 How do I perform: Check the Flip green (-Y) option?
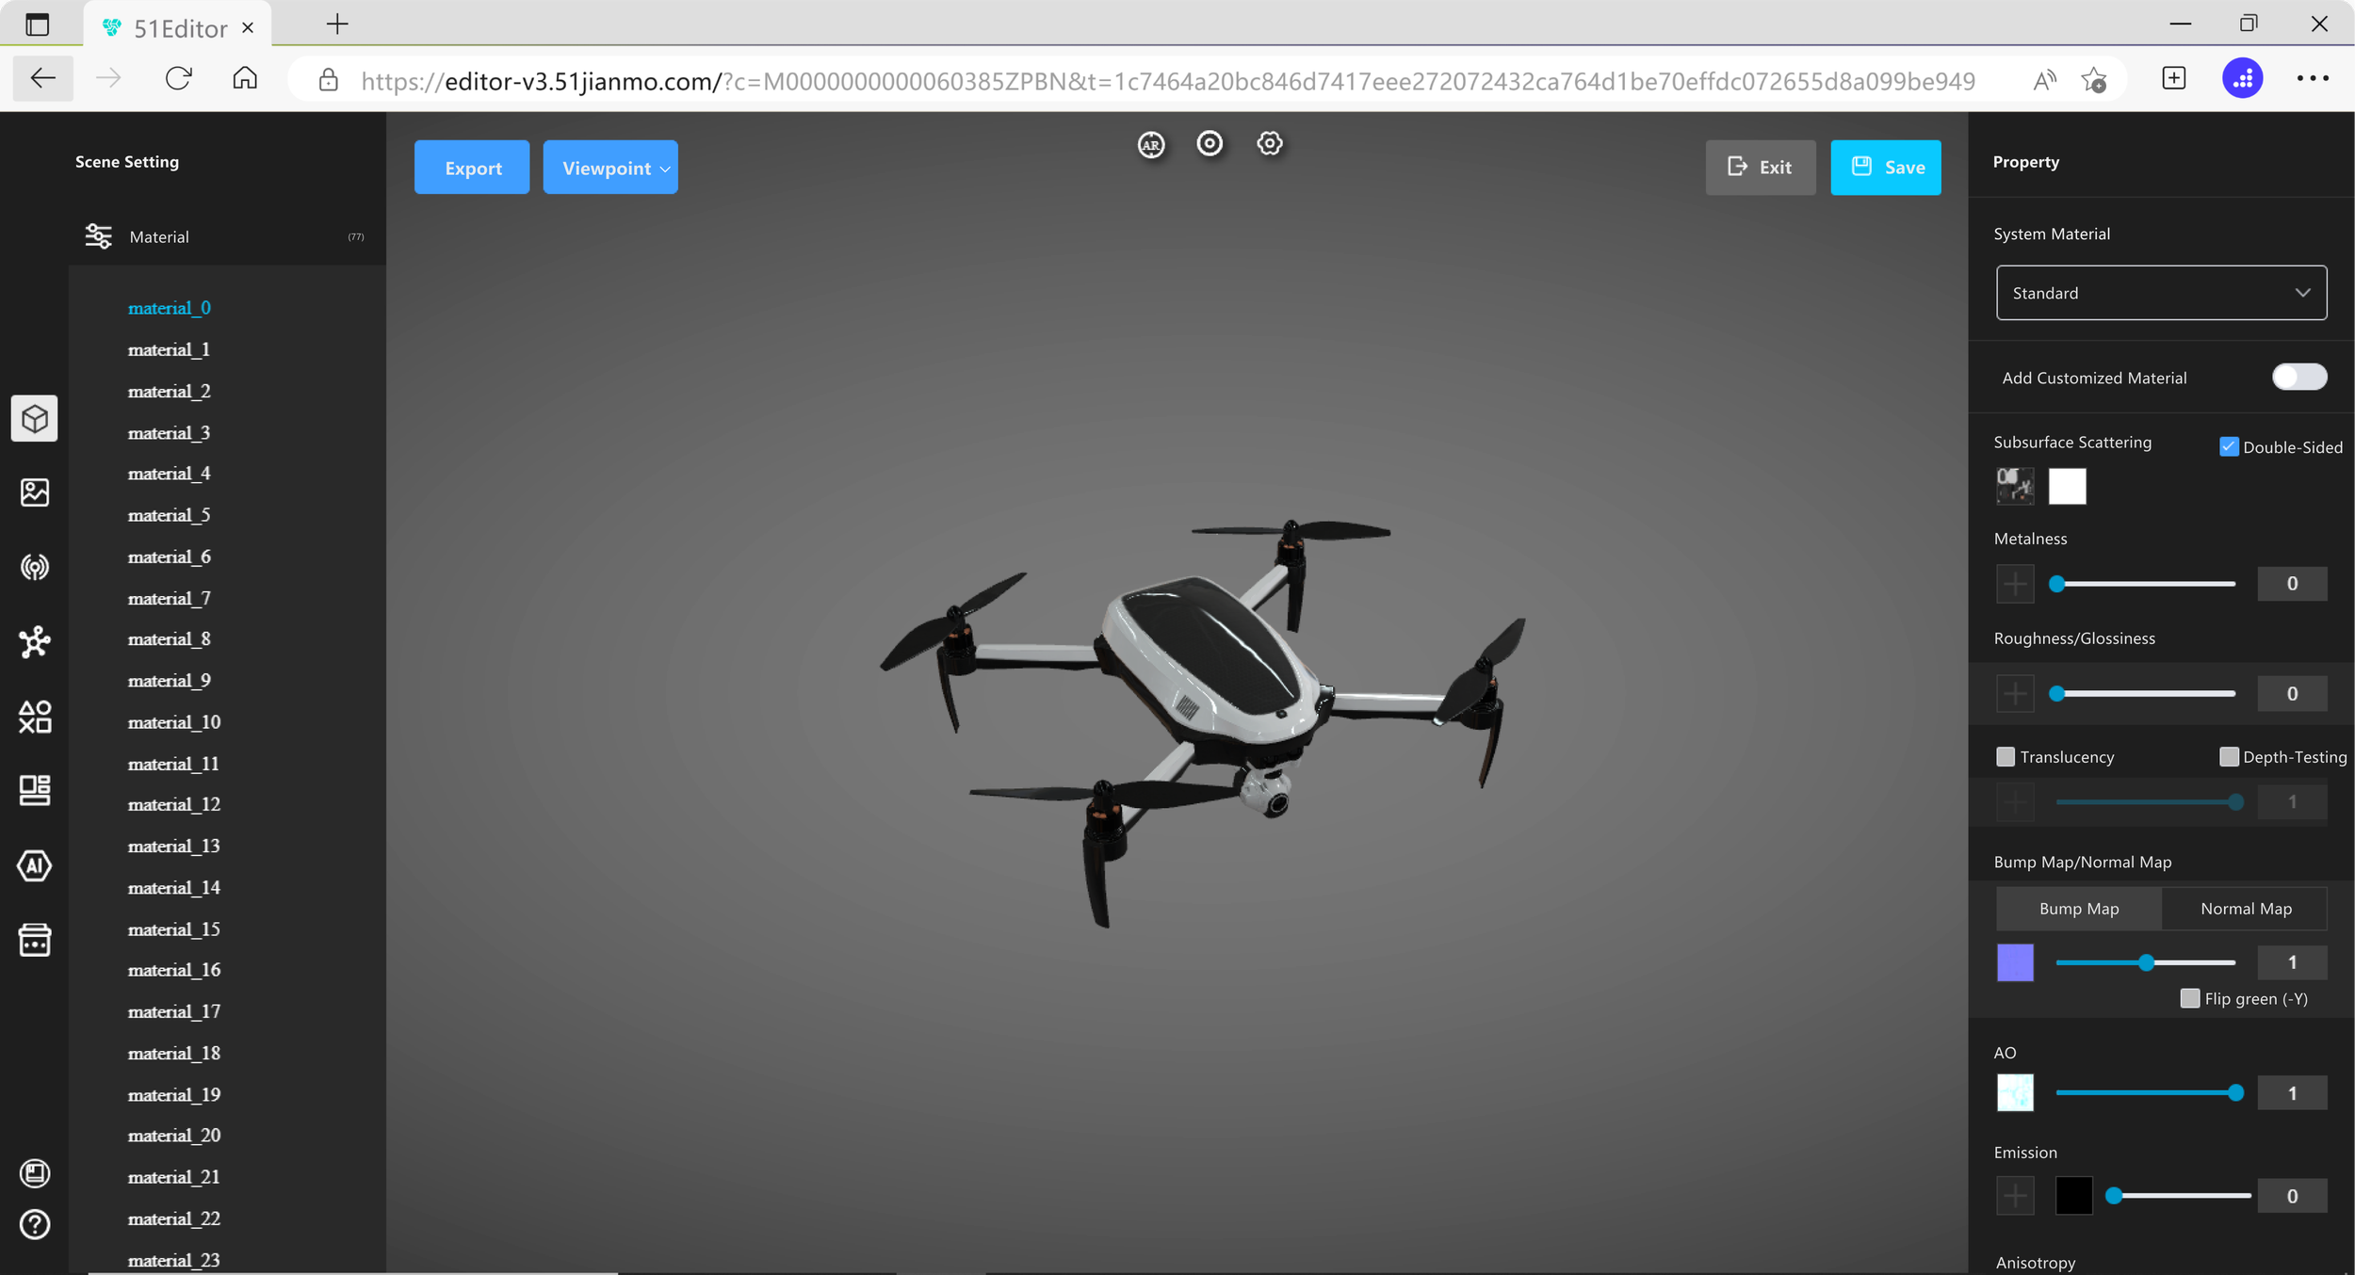[x=2190, y=999]
